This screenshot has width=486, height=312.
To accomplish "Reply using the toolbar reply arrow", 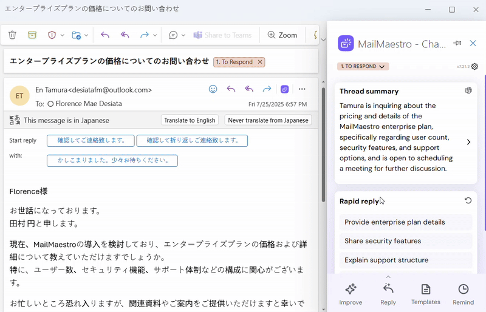I will 105,35.
